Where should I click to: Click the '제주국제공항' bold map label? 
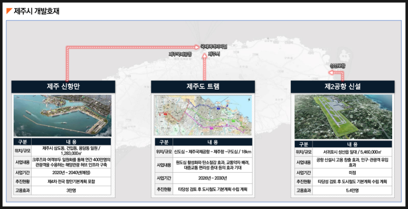[x=180, y=54]
